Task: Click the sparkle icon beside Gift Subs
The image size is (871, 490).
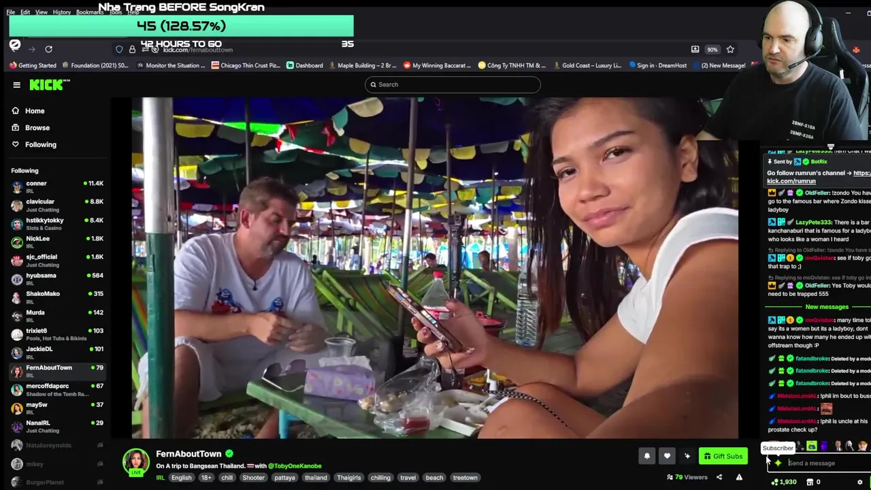Action: [x=687, y=456]
